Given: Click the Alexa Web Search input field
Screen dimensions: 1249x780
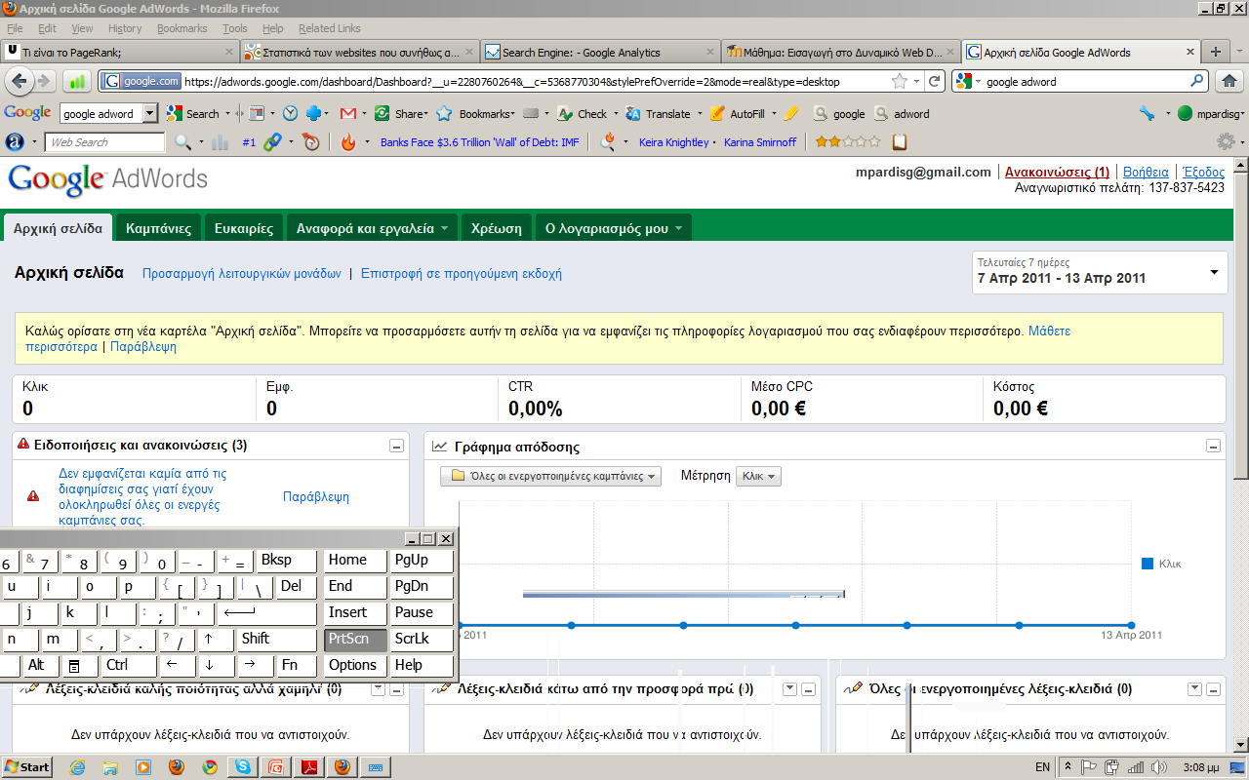Looking at the screenshot, I should click(104, 142).
